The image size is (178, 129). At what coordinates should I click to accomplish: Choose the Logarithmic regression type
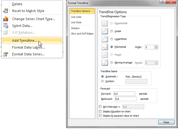click(112, 39)
